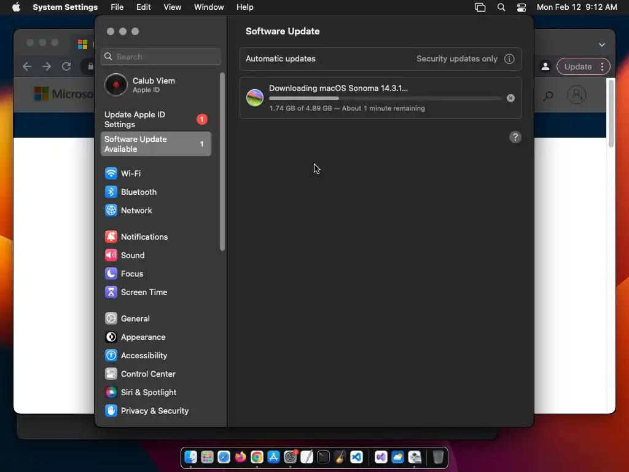Reload the page in browser window
Image resolution: width=629 pixels, height=472 pixels.
tap(66, 66)
